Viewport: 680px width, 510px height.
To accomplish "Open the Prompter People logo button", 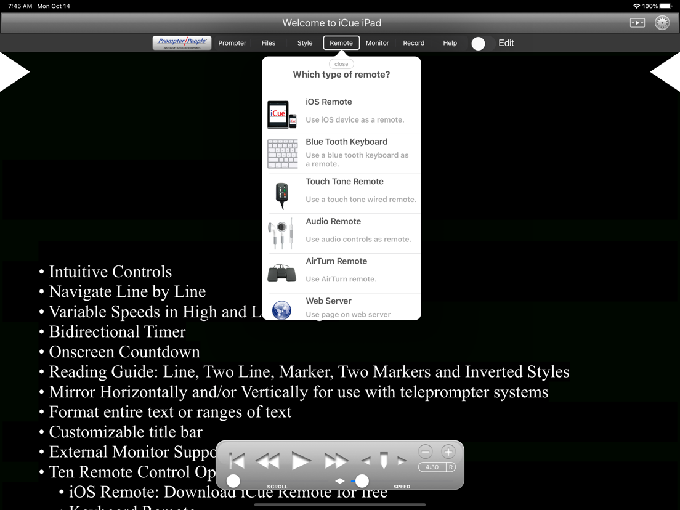I will click(182, 43).
